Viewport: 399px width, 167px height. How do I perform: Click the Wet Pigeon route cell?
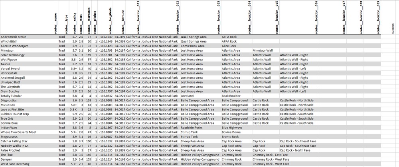(29, 60)
